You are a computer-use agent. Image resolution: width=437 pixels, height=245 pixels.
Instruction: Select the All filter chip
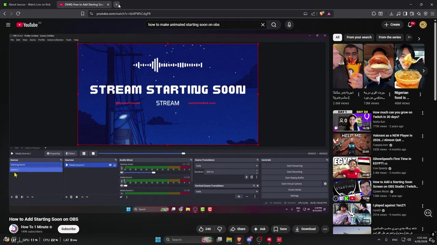click(337, 37)
